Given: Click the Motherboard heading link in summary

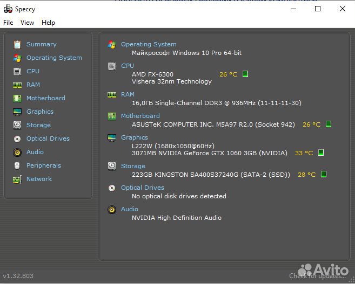Looking at the screenshot, I should (140, 116).
